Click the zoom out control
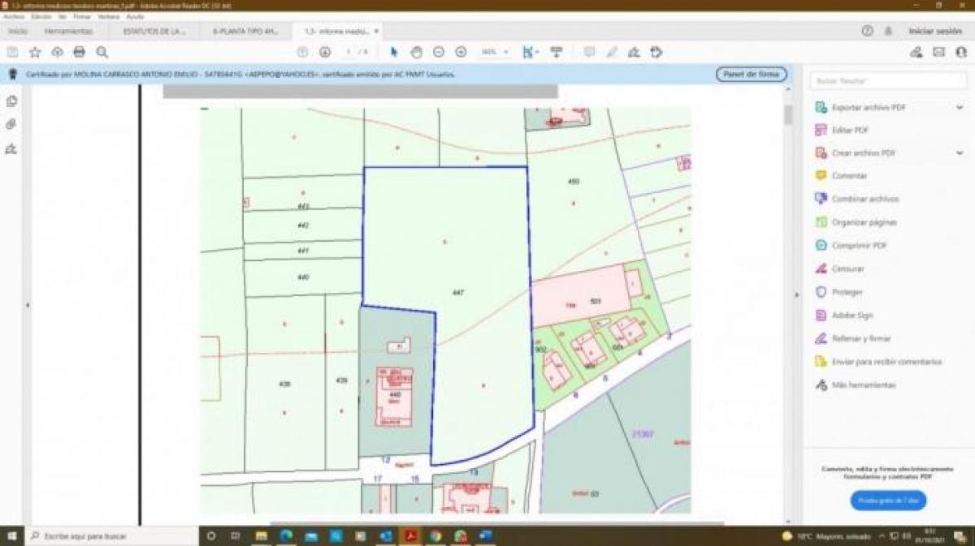The height and width of the screenshot is (546, 975). pos(440,52)
